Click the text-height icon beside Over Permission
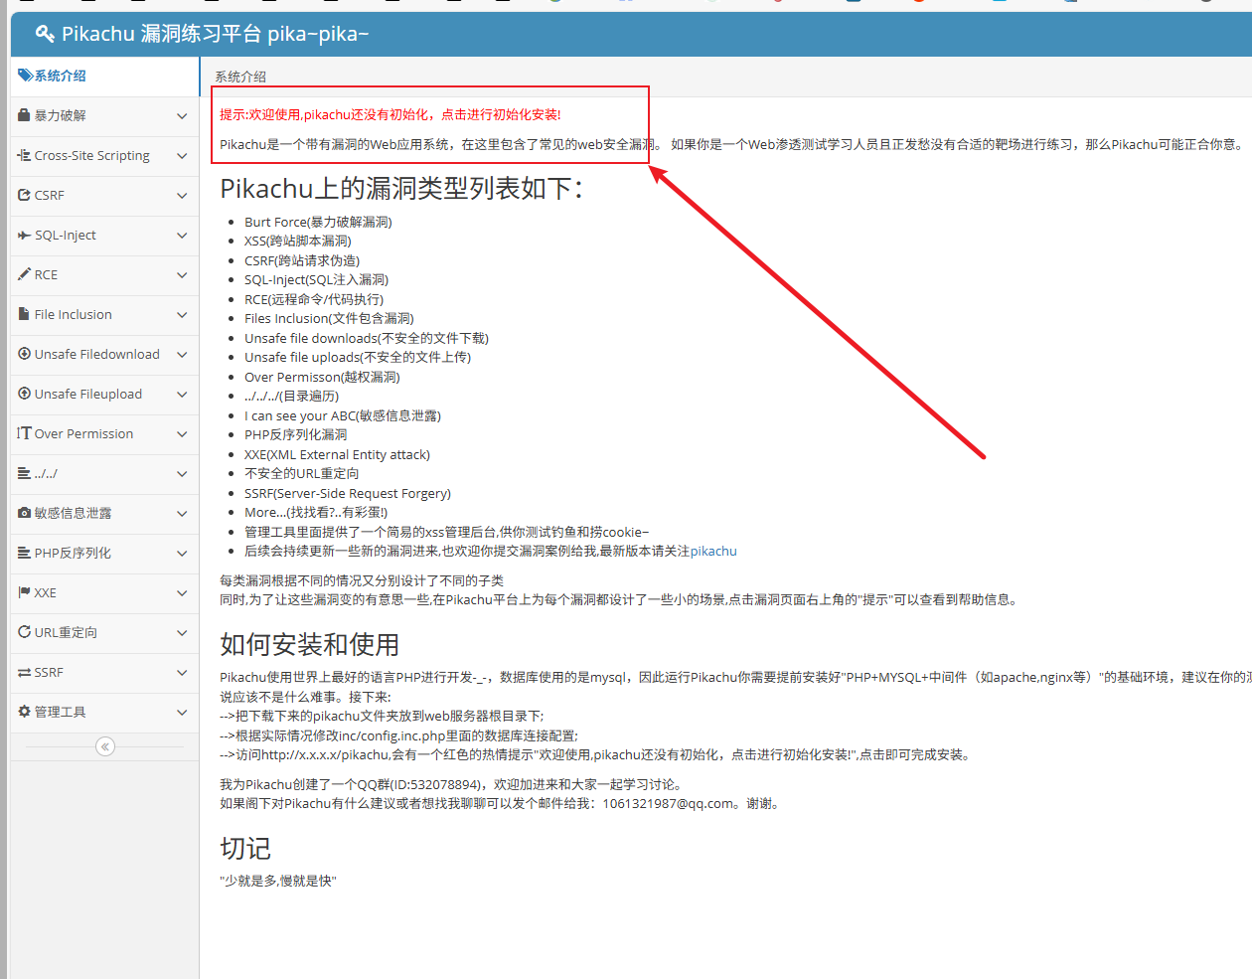The image size is (1252, 979). tap(25, 433)
